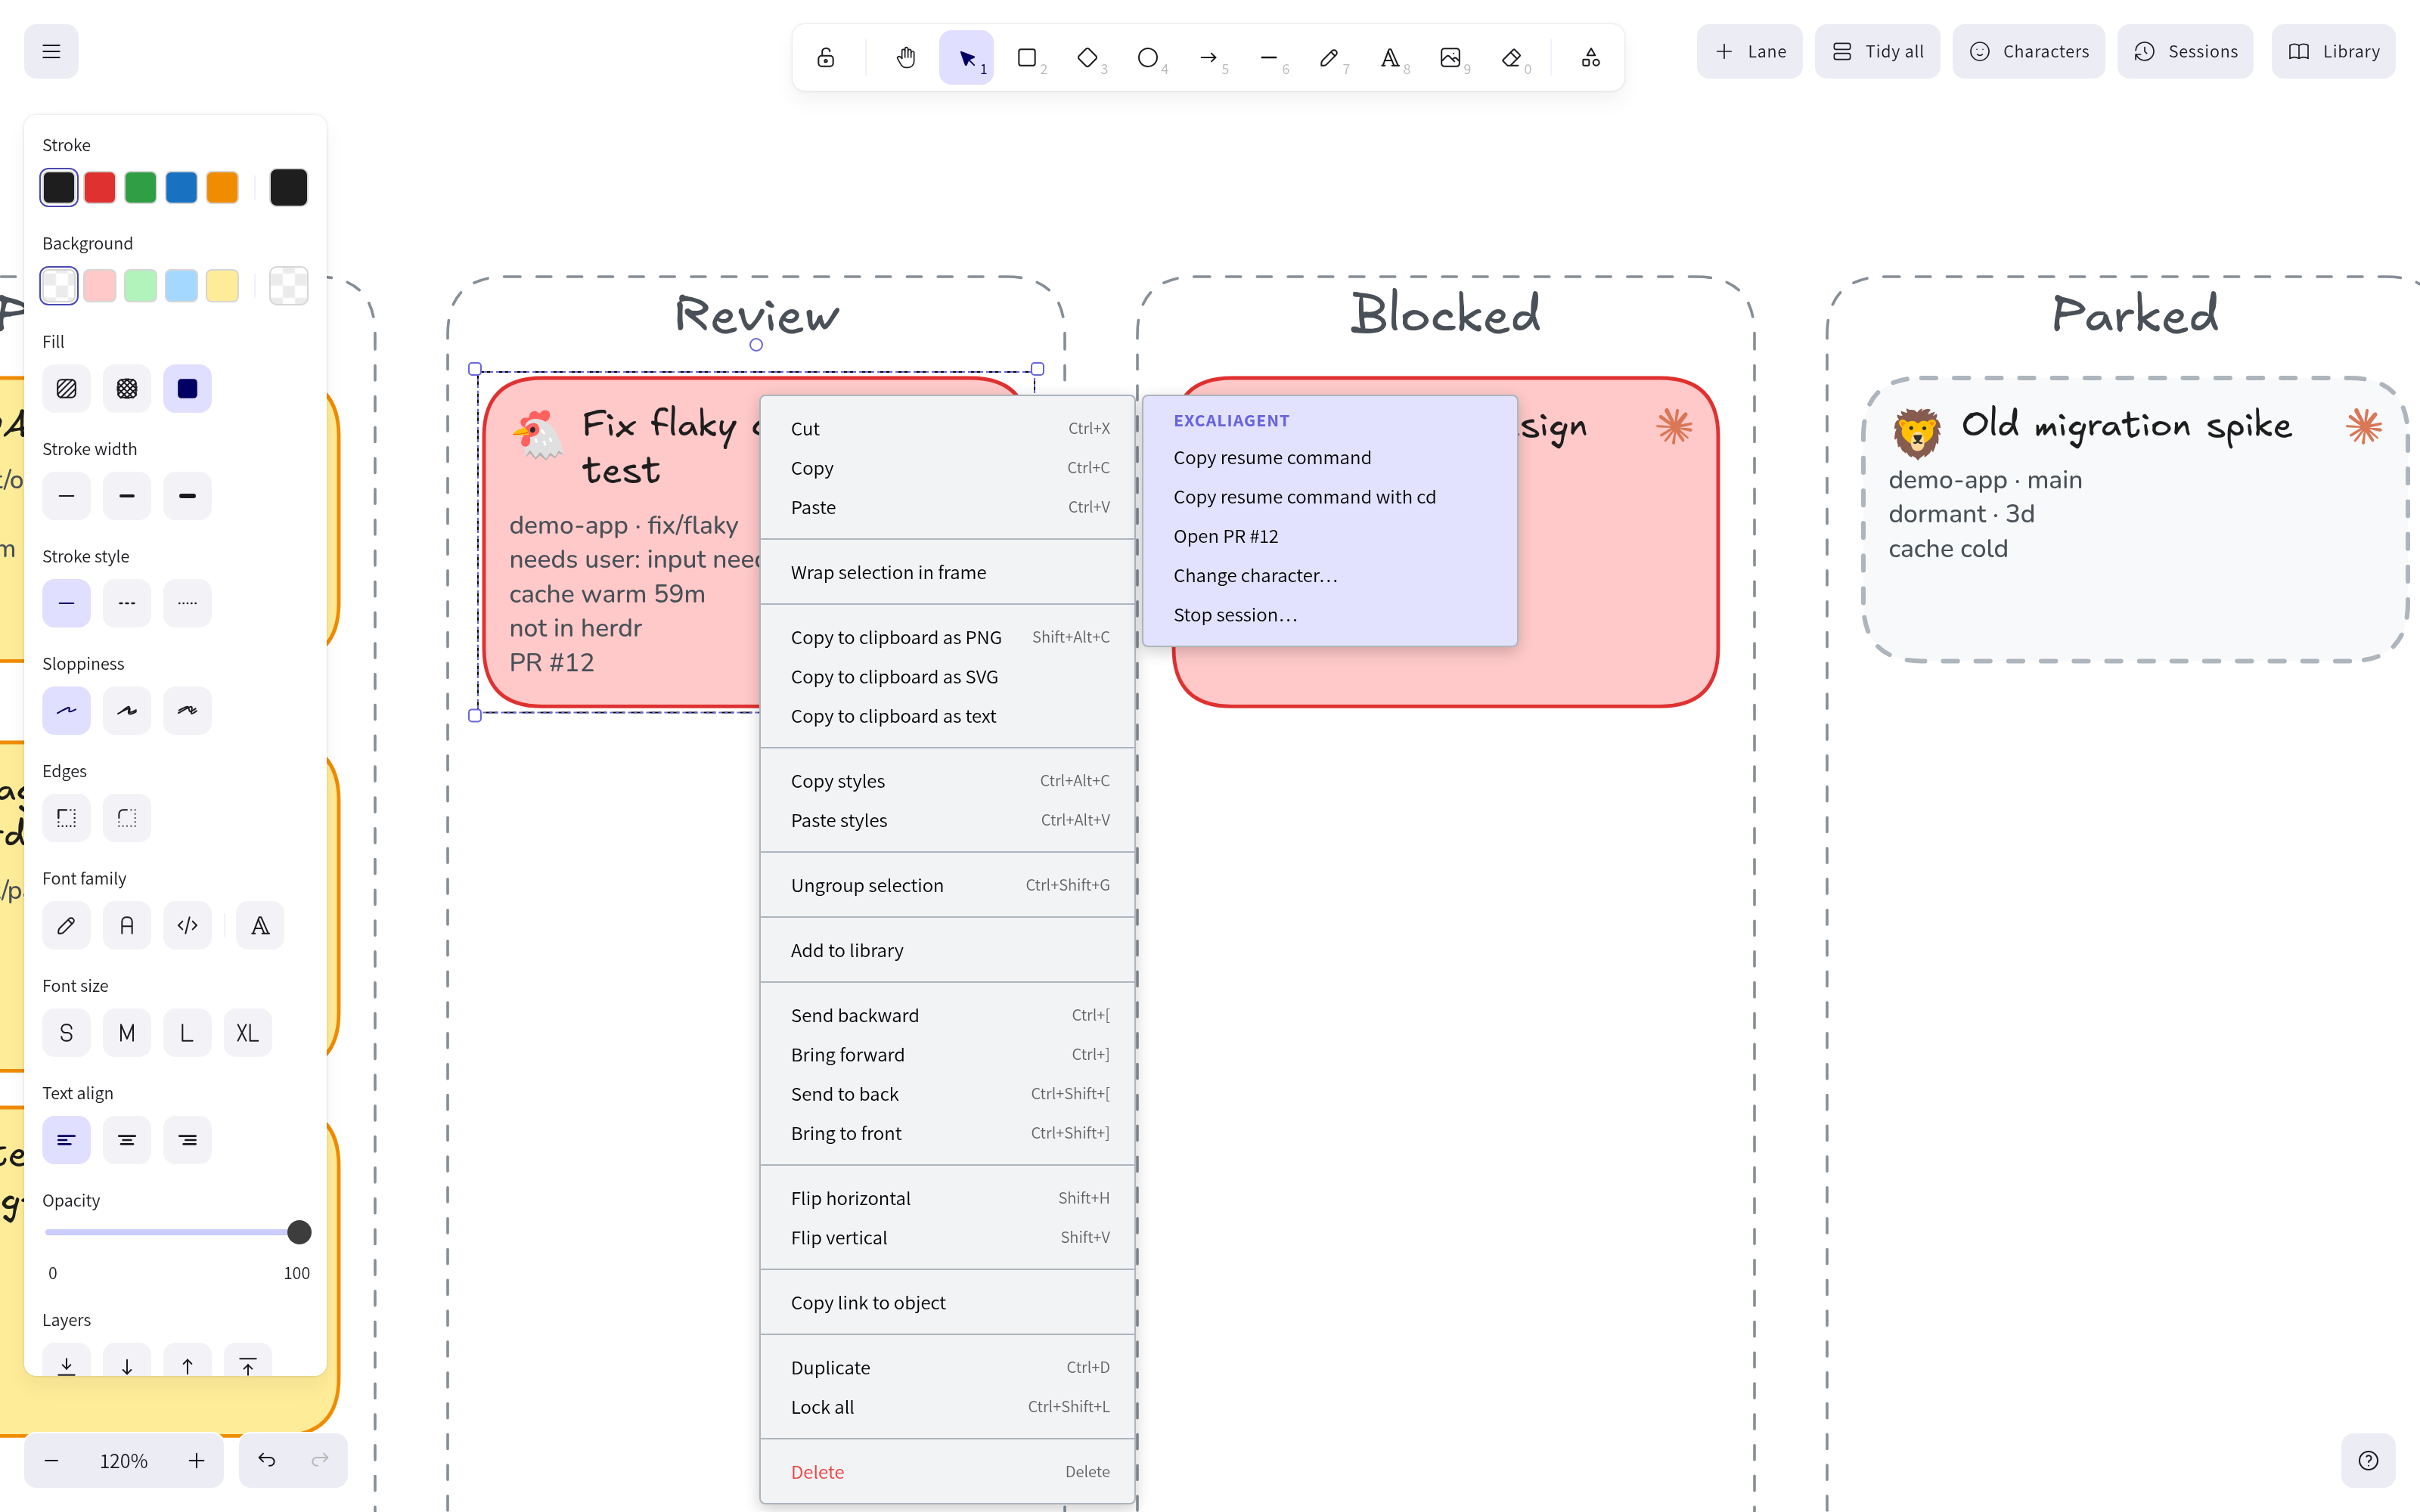Click Ungroup selection
Viewport: 2420px width, 1512px height.
pos(948,885)
